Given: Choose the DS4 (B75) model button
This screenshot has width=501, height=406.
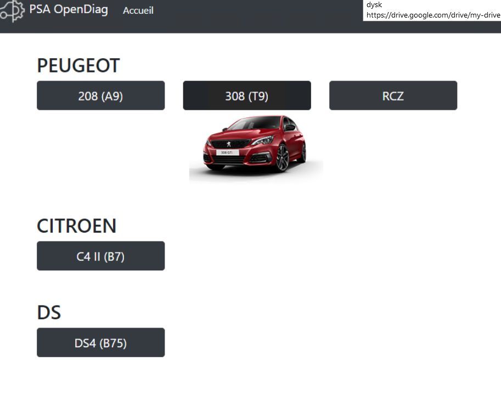Looking at the screenshot, I should point(100,342).
